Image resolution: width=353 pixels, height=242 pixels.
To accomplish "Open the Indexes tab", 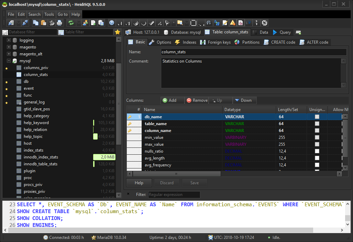I will click(x=186, y=42).
